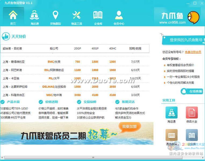Click the 20GP price 758

point(78,62)
